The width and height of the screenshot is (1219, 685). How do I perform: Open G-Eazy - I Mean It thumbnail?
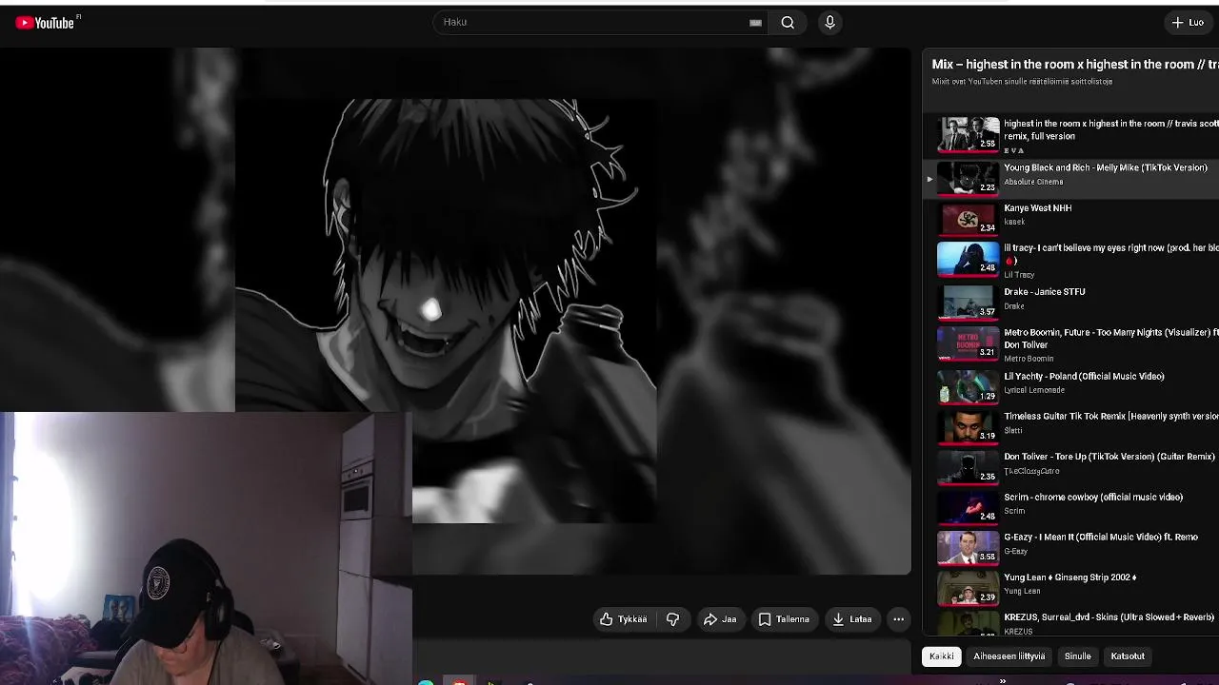tap(969, 548)
